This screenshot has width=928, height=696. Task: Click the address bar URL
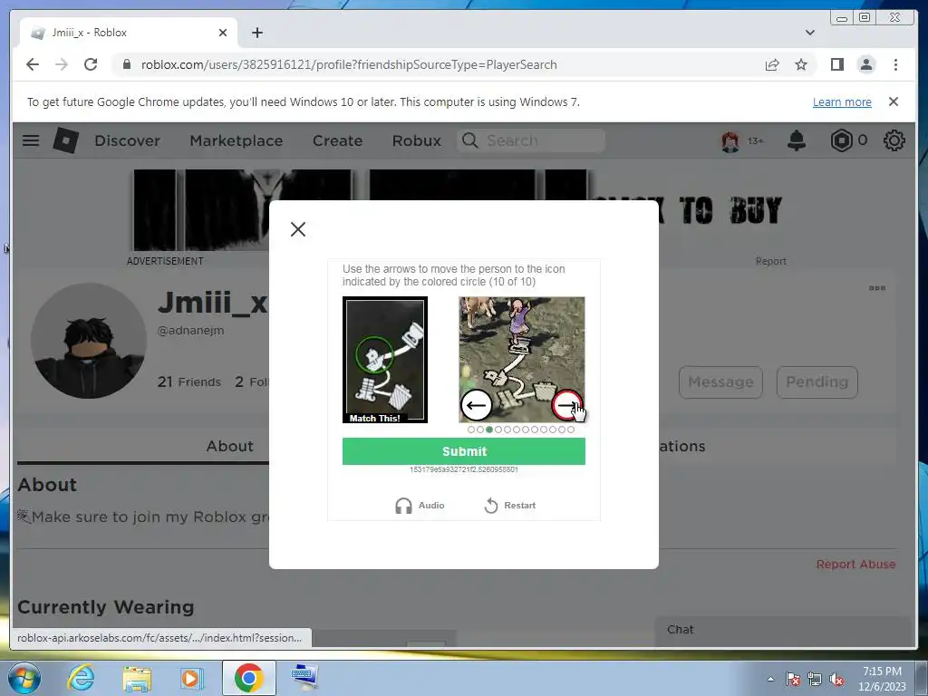pos(349,64)
